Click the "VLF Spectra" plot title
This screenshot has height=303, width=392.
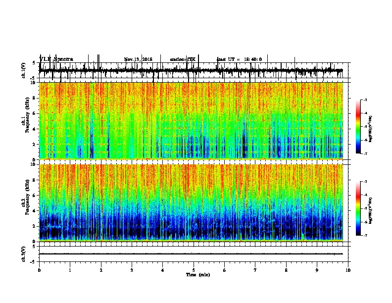[x=56, y=59]
